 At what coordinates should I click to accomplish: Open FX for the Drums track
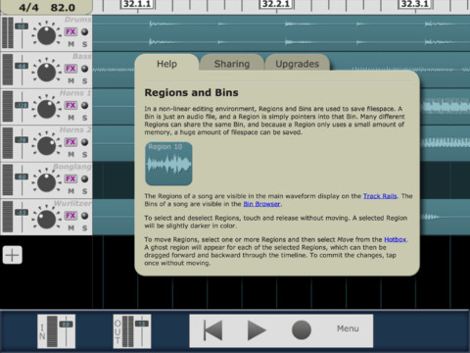[x=70, y=31]
